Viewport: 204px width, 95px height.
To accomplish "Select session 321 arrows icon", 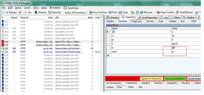I will (x=3, y=52).
